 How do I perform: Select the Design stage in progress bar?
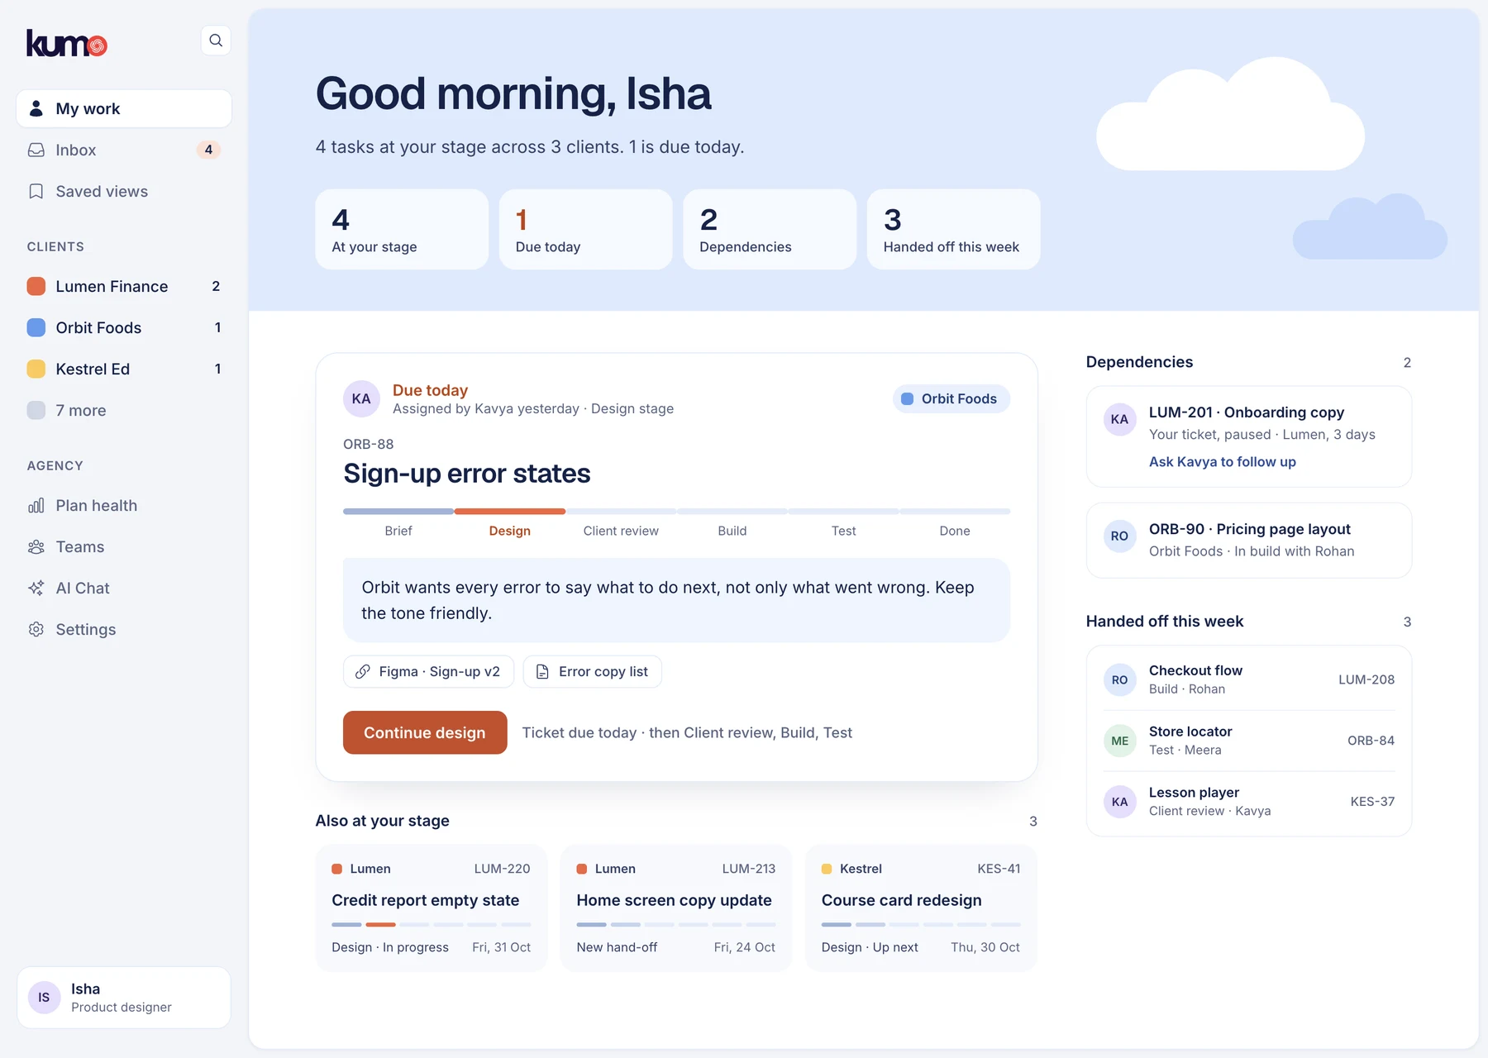coord(509,523)
